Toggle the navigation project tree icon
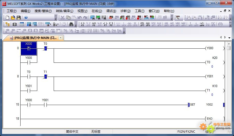Image resolution: width=234 pixels, height=136 pixels. [x=7, y=24]
